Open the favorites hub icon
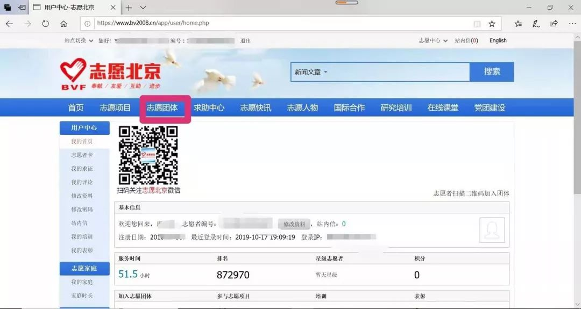Screen dimensions: 581x309 coord(518,24)
